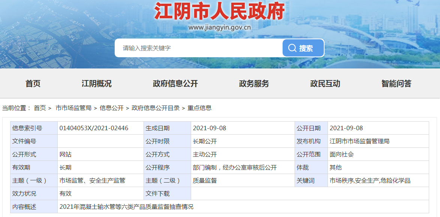Click the 生成日期 value 2021-09-08
Screen dimensions: 440x217
(x=210, y=128)
